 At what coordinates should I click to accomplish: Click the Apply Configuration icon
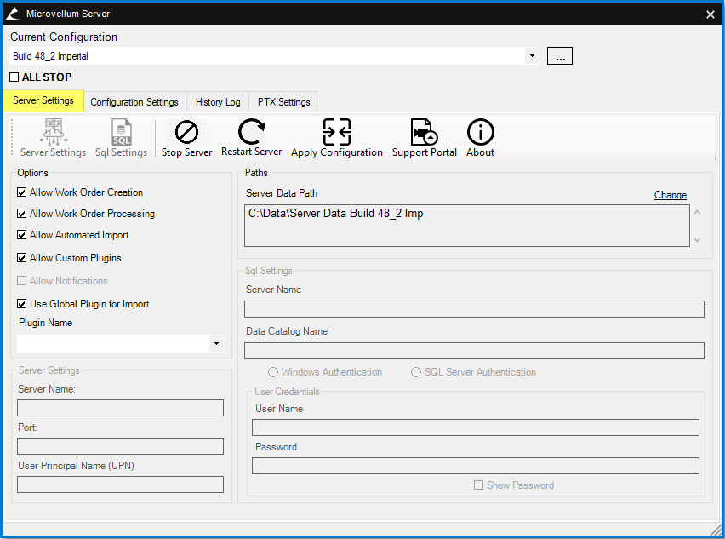click(337, 133)
